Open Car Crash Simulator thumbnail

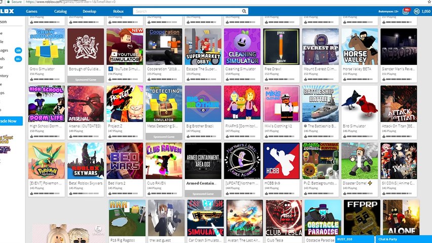(206, 218)
